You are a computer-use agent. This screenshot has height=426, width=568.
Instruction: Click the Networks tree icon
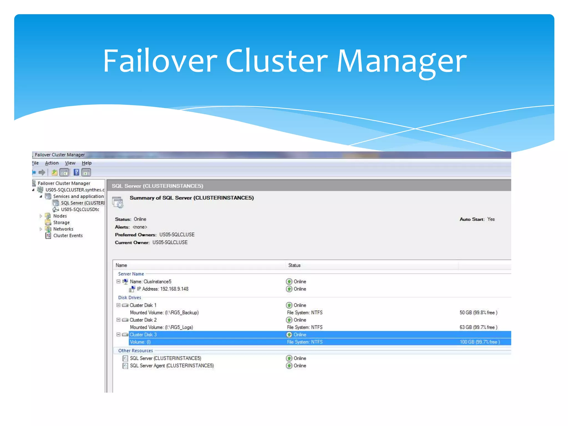point(48,229)
